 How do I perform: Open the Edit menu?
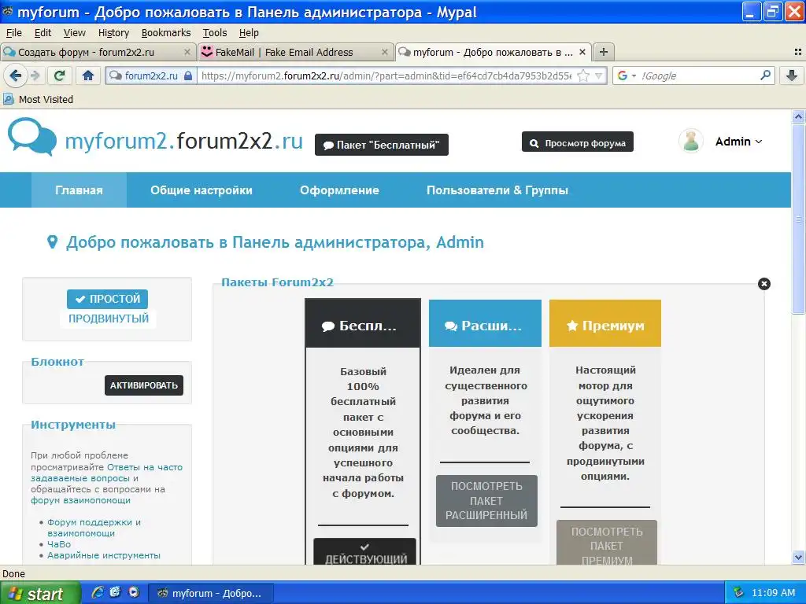click(43, 33)
